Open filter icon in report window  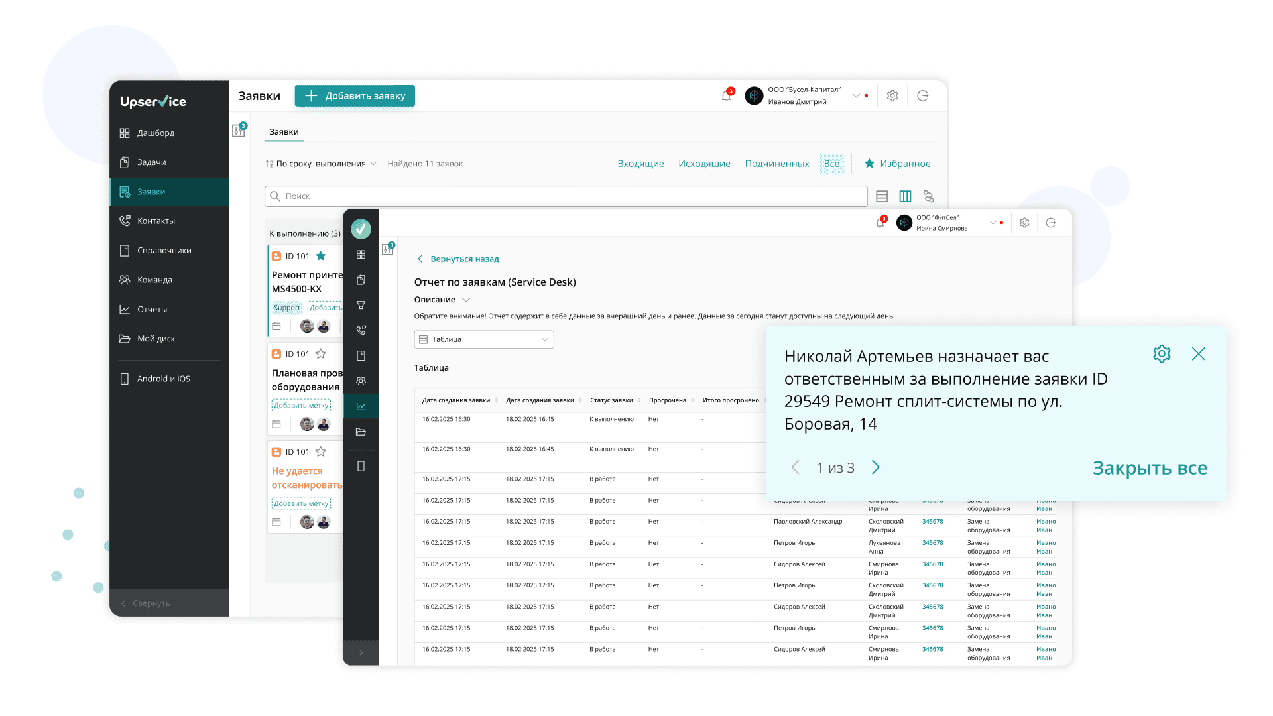pos(388,249)
